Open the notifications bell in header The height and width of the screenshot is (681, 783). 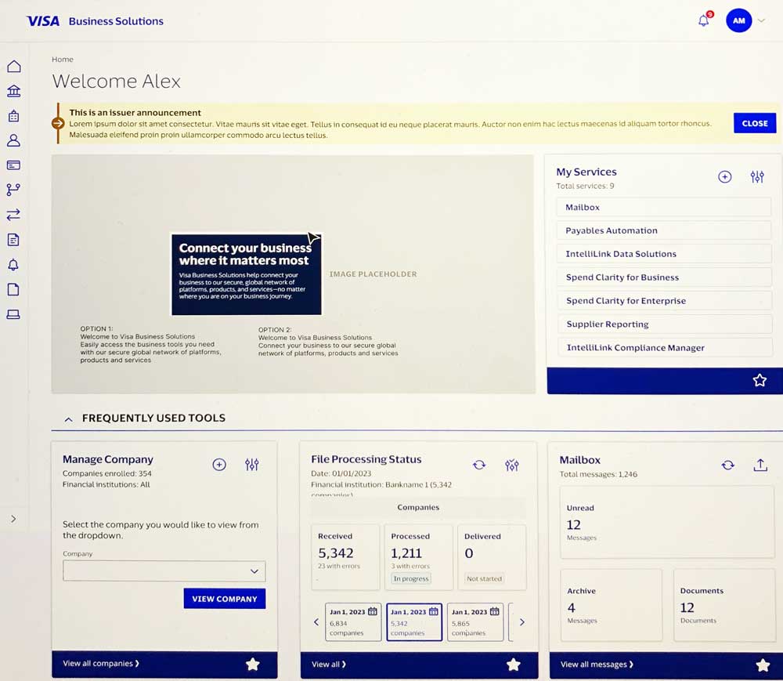click(703, 21)
